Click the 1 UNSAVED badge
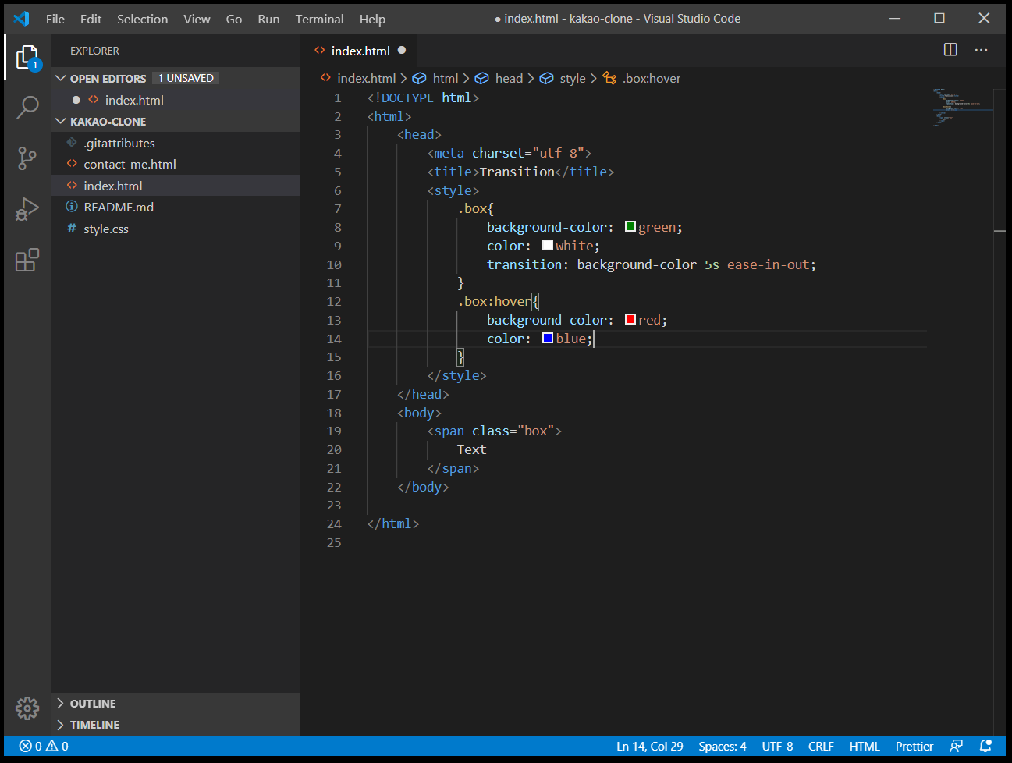 pos(186,78)
